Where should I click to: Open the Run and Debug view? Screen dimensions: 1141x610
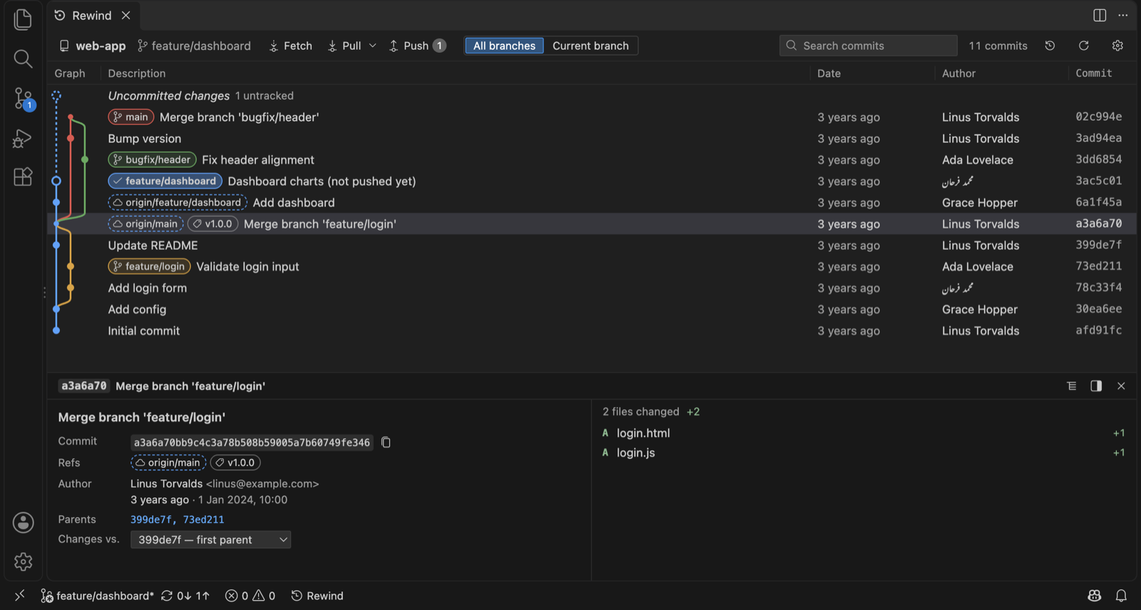click(x=23, y=138)
